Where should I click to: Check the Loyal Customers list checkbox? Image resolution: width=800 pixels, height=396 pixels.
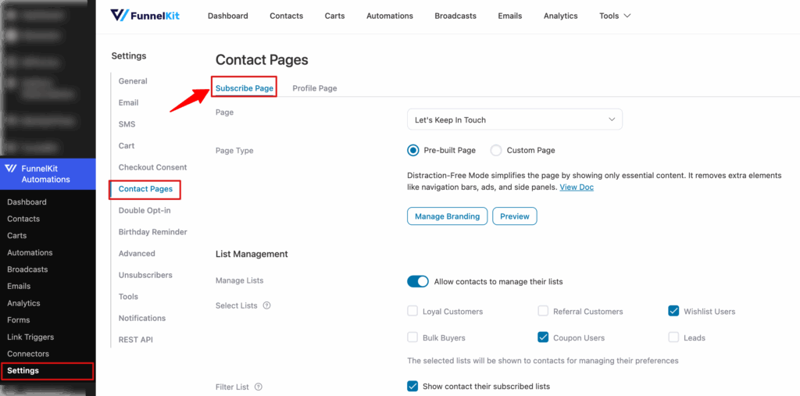coord(412,311)
